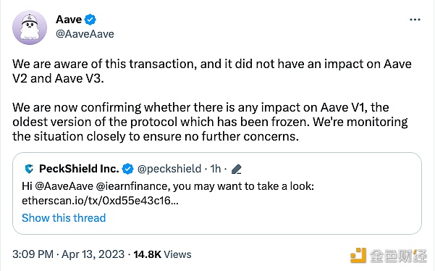The height and width of the screenshot is (271, 435).
Task: Click the 14.8K Views count
Action: click(x=162, y=254)
